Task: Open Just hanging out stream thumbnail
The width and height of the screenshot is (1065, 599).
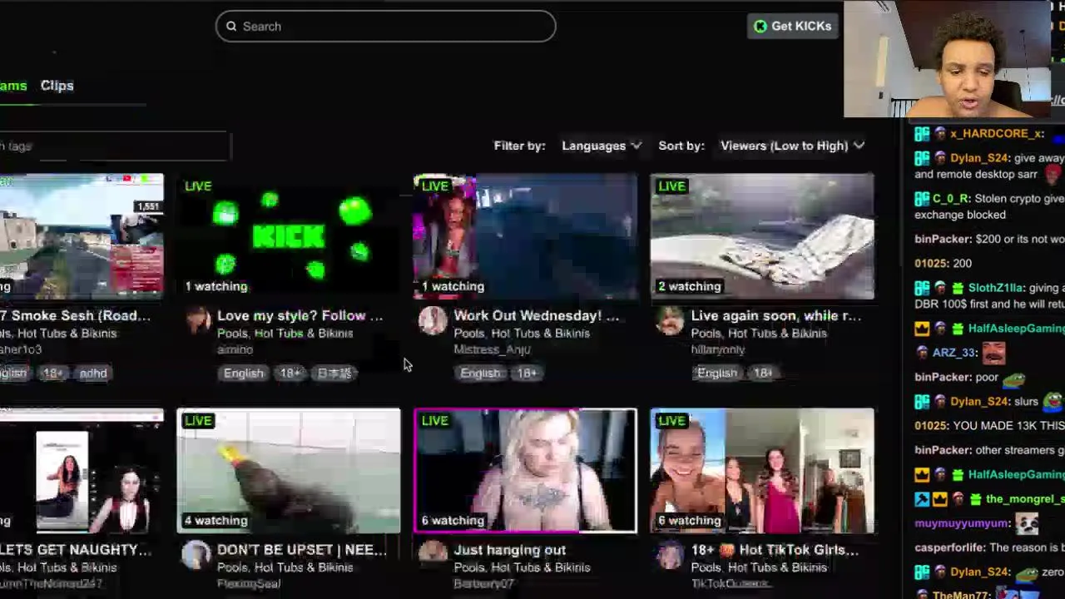Action: [x=526, y=471]
